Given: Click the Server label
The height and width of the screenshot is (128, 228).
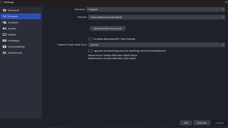Looking at the screenshot, I should (82, 17).
